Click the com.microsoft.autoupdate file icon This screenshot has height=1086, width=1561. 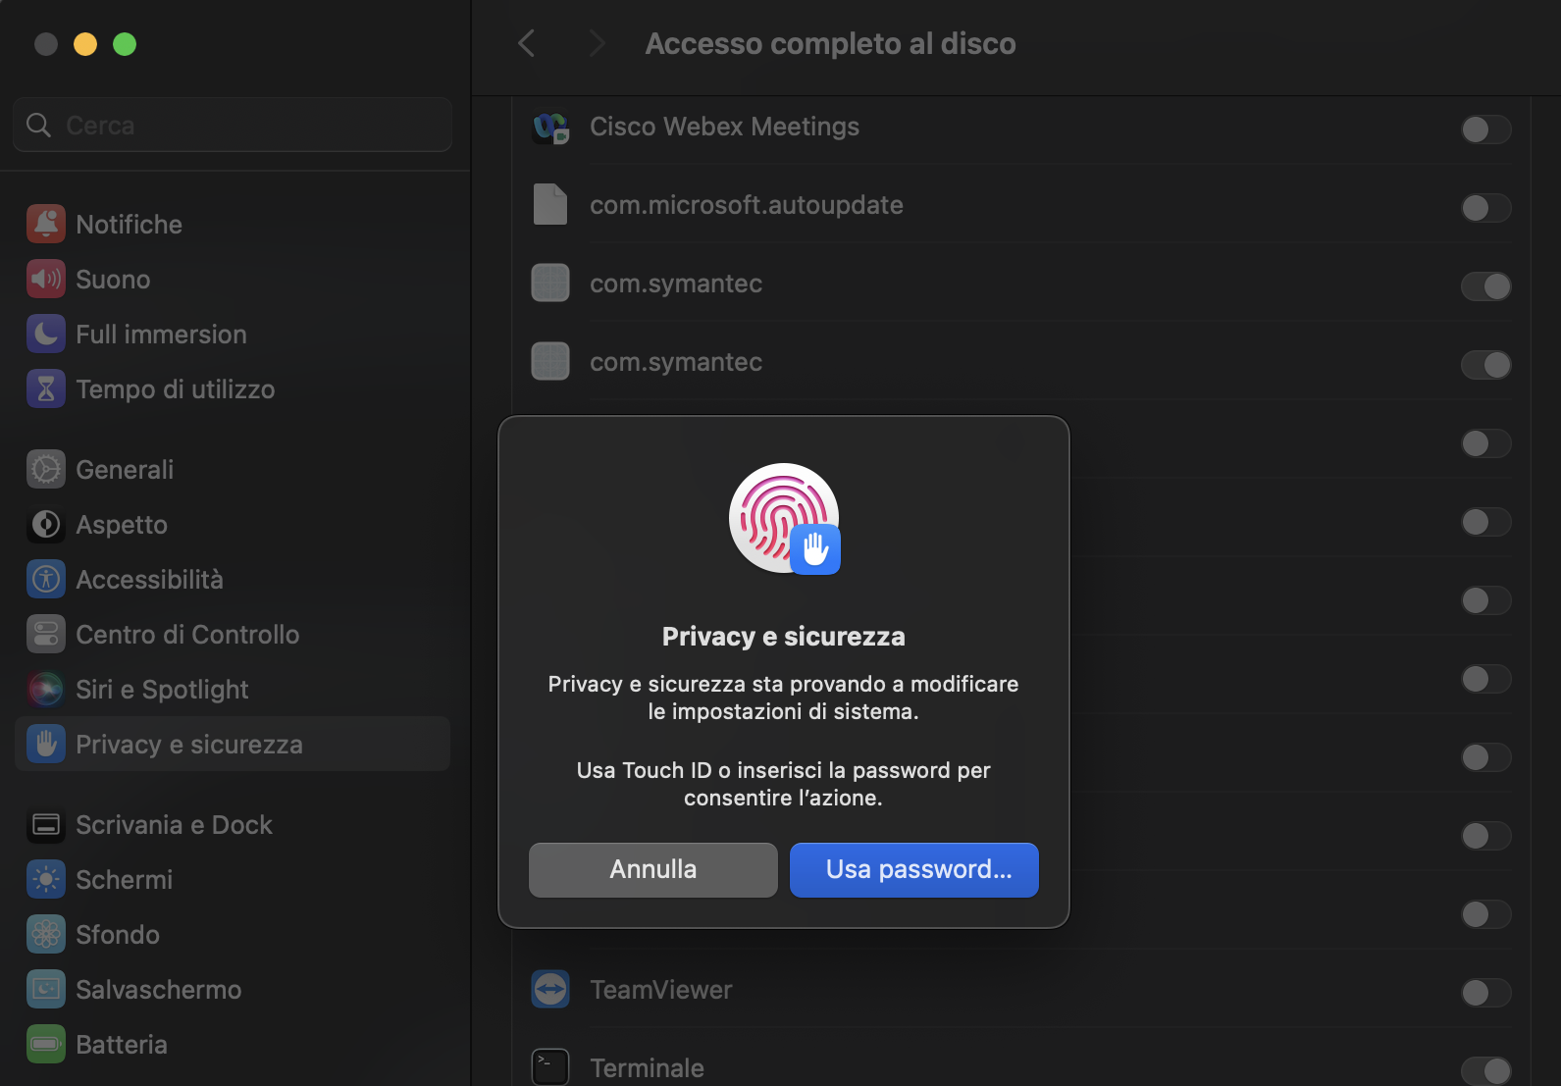coord(550,205)
